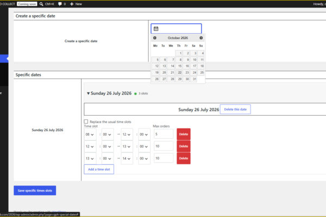
Task: Click the highlighted active sidebar menu item
Action: coord(4,59)
